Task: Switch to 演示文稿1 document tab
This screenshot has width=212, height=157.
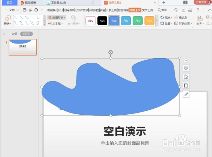Action: point(131,3)
